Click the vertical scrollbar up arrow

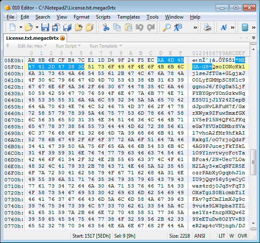click(x=253, y=49)
